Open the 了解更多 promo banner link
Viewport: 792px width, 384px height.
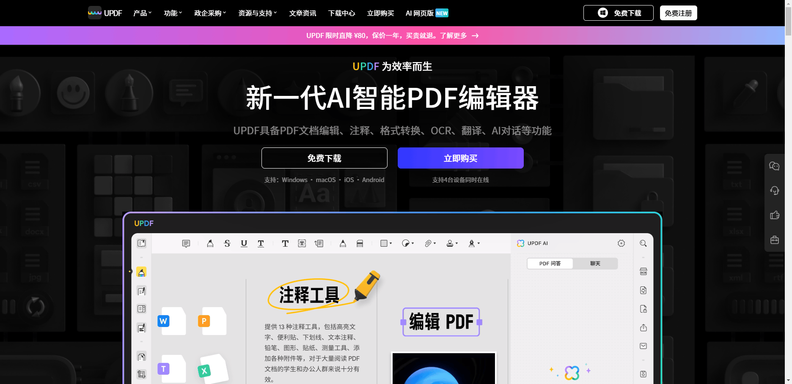tap(459, 35)
